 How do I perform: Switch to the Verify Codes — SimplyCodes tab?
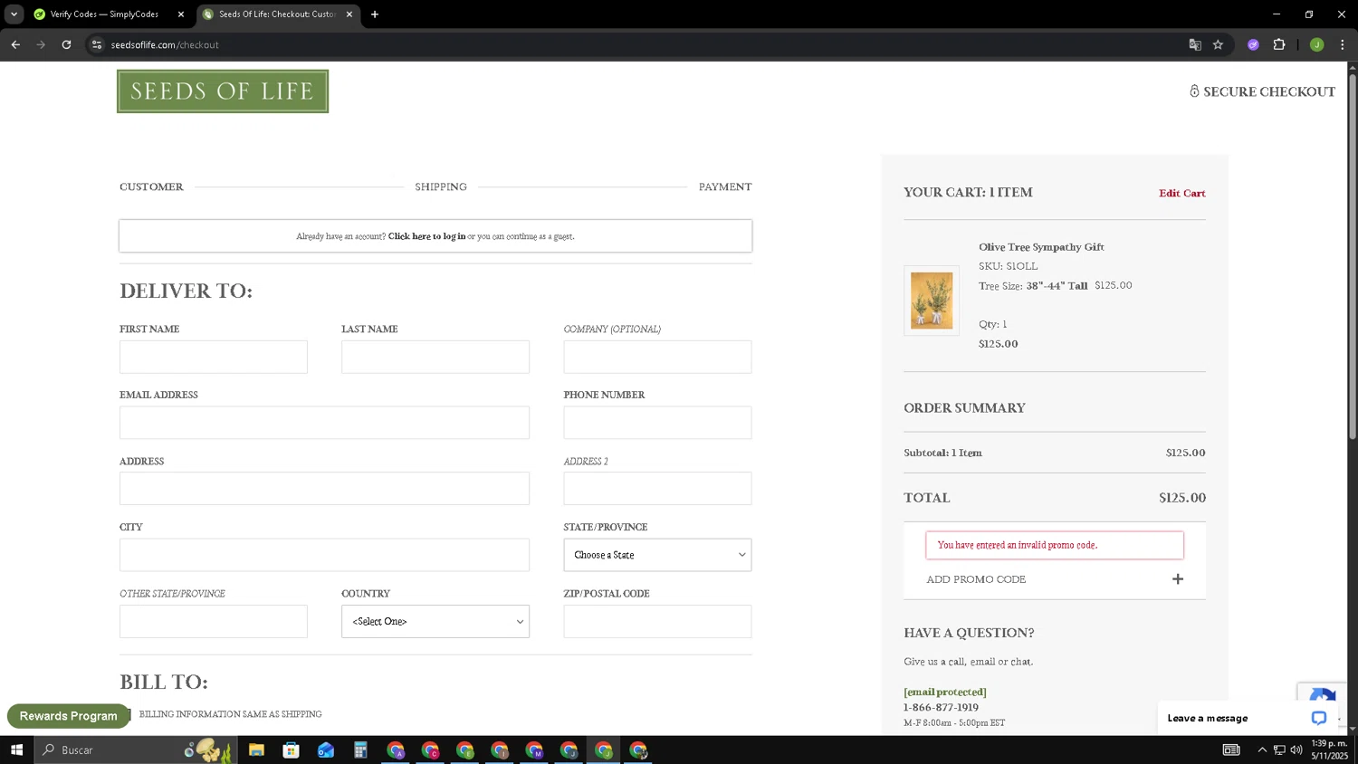pyautogui.click(x=104, y=14)
